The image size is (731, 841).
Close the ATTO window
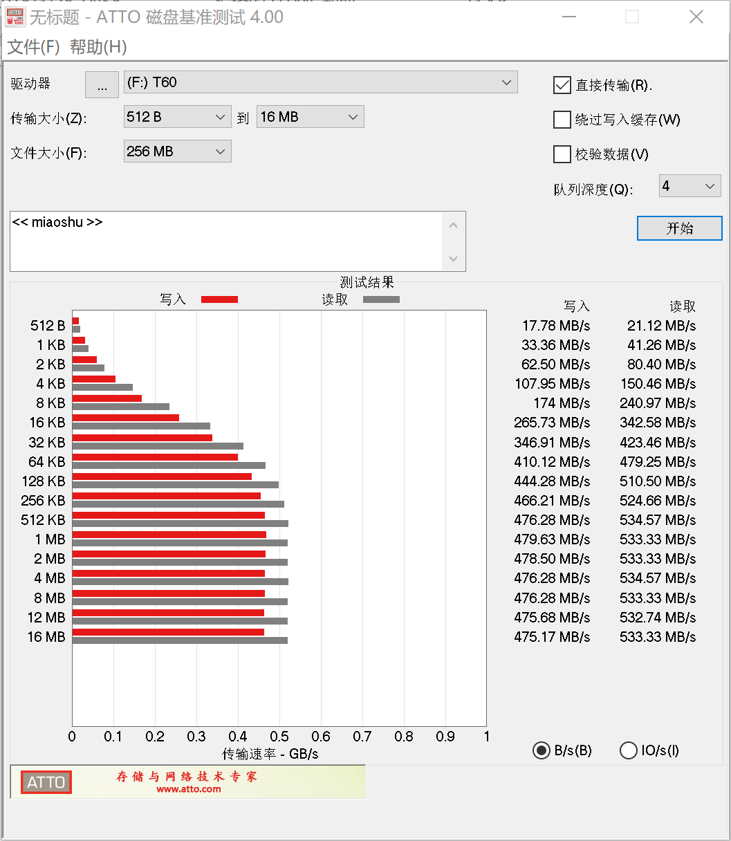coord(696,17)
